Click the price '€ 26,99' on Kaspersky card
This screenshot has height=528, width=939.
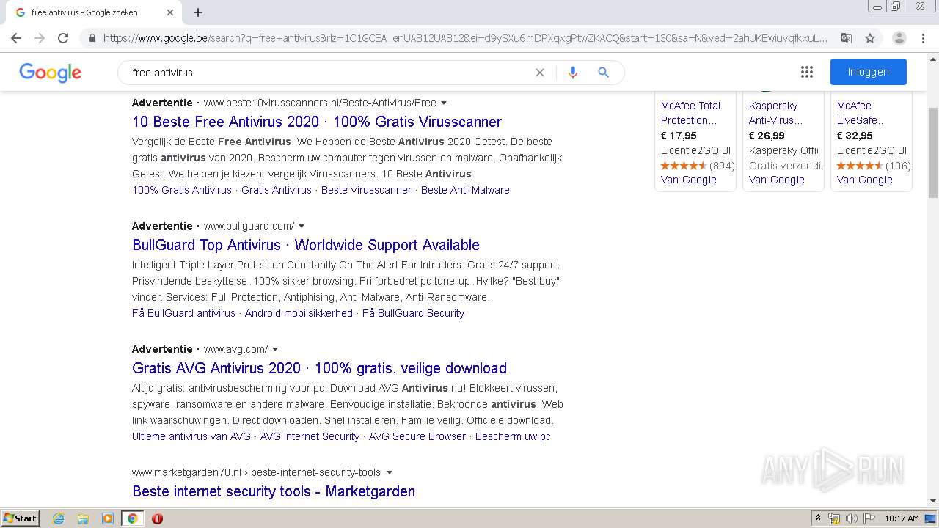coord(767,136)
